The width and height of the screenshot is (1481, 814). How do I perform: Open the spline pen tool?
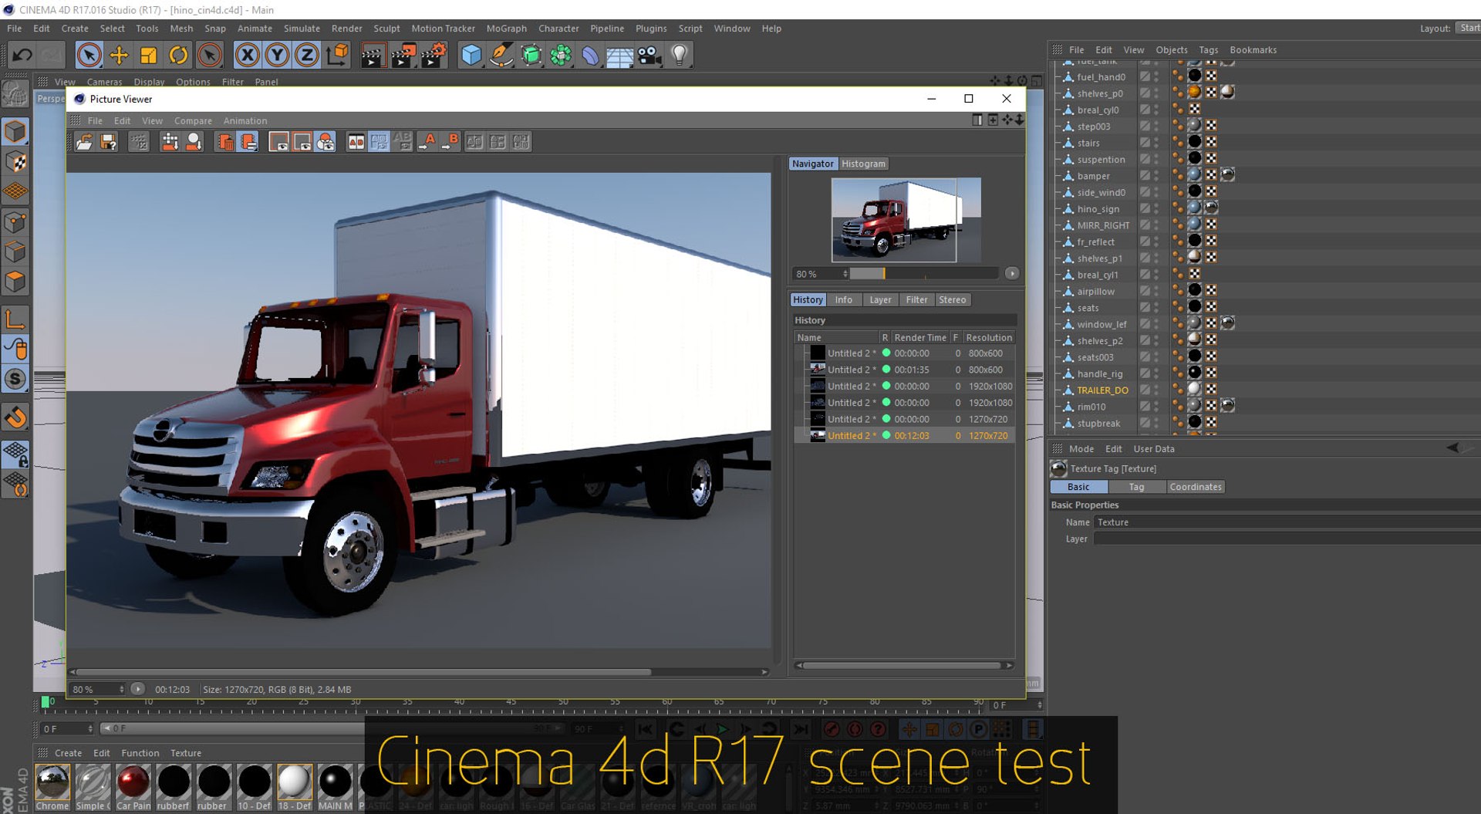click(501, 55)
